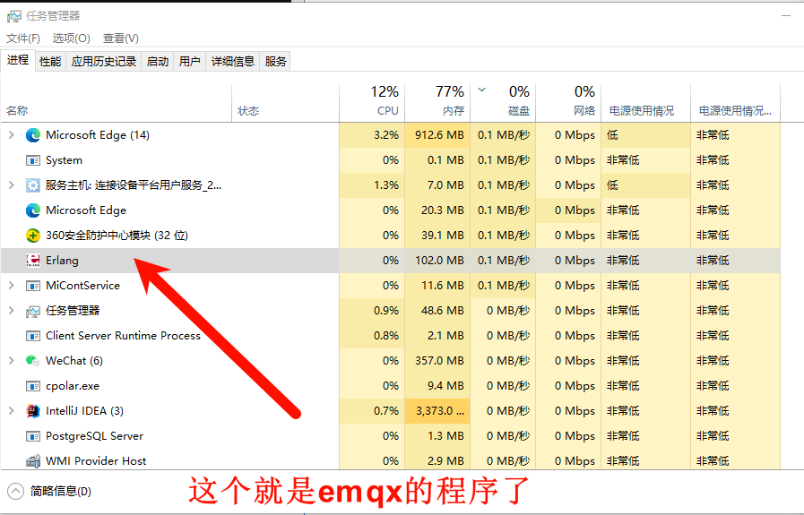Open the 选项(O) menu
Image resolution: width=804 pixels, height=515 pixels.
tap(72, 39)
